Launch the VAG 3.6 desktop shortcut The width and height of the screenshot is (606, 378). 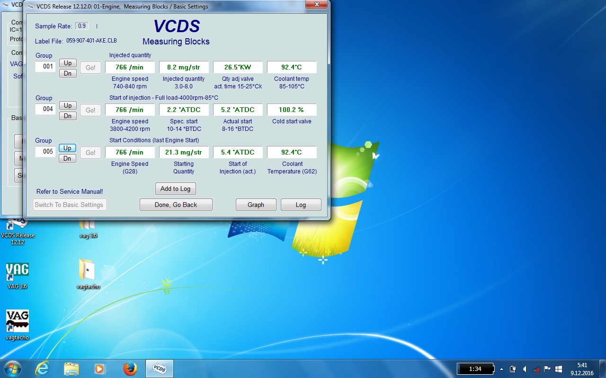click(18, 275)
